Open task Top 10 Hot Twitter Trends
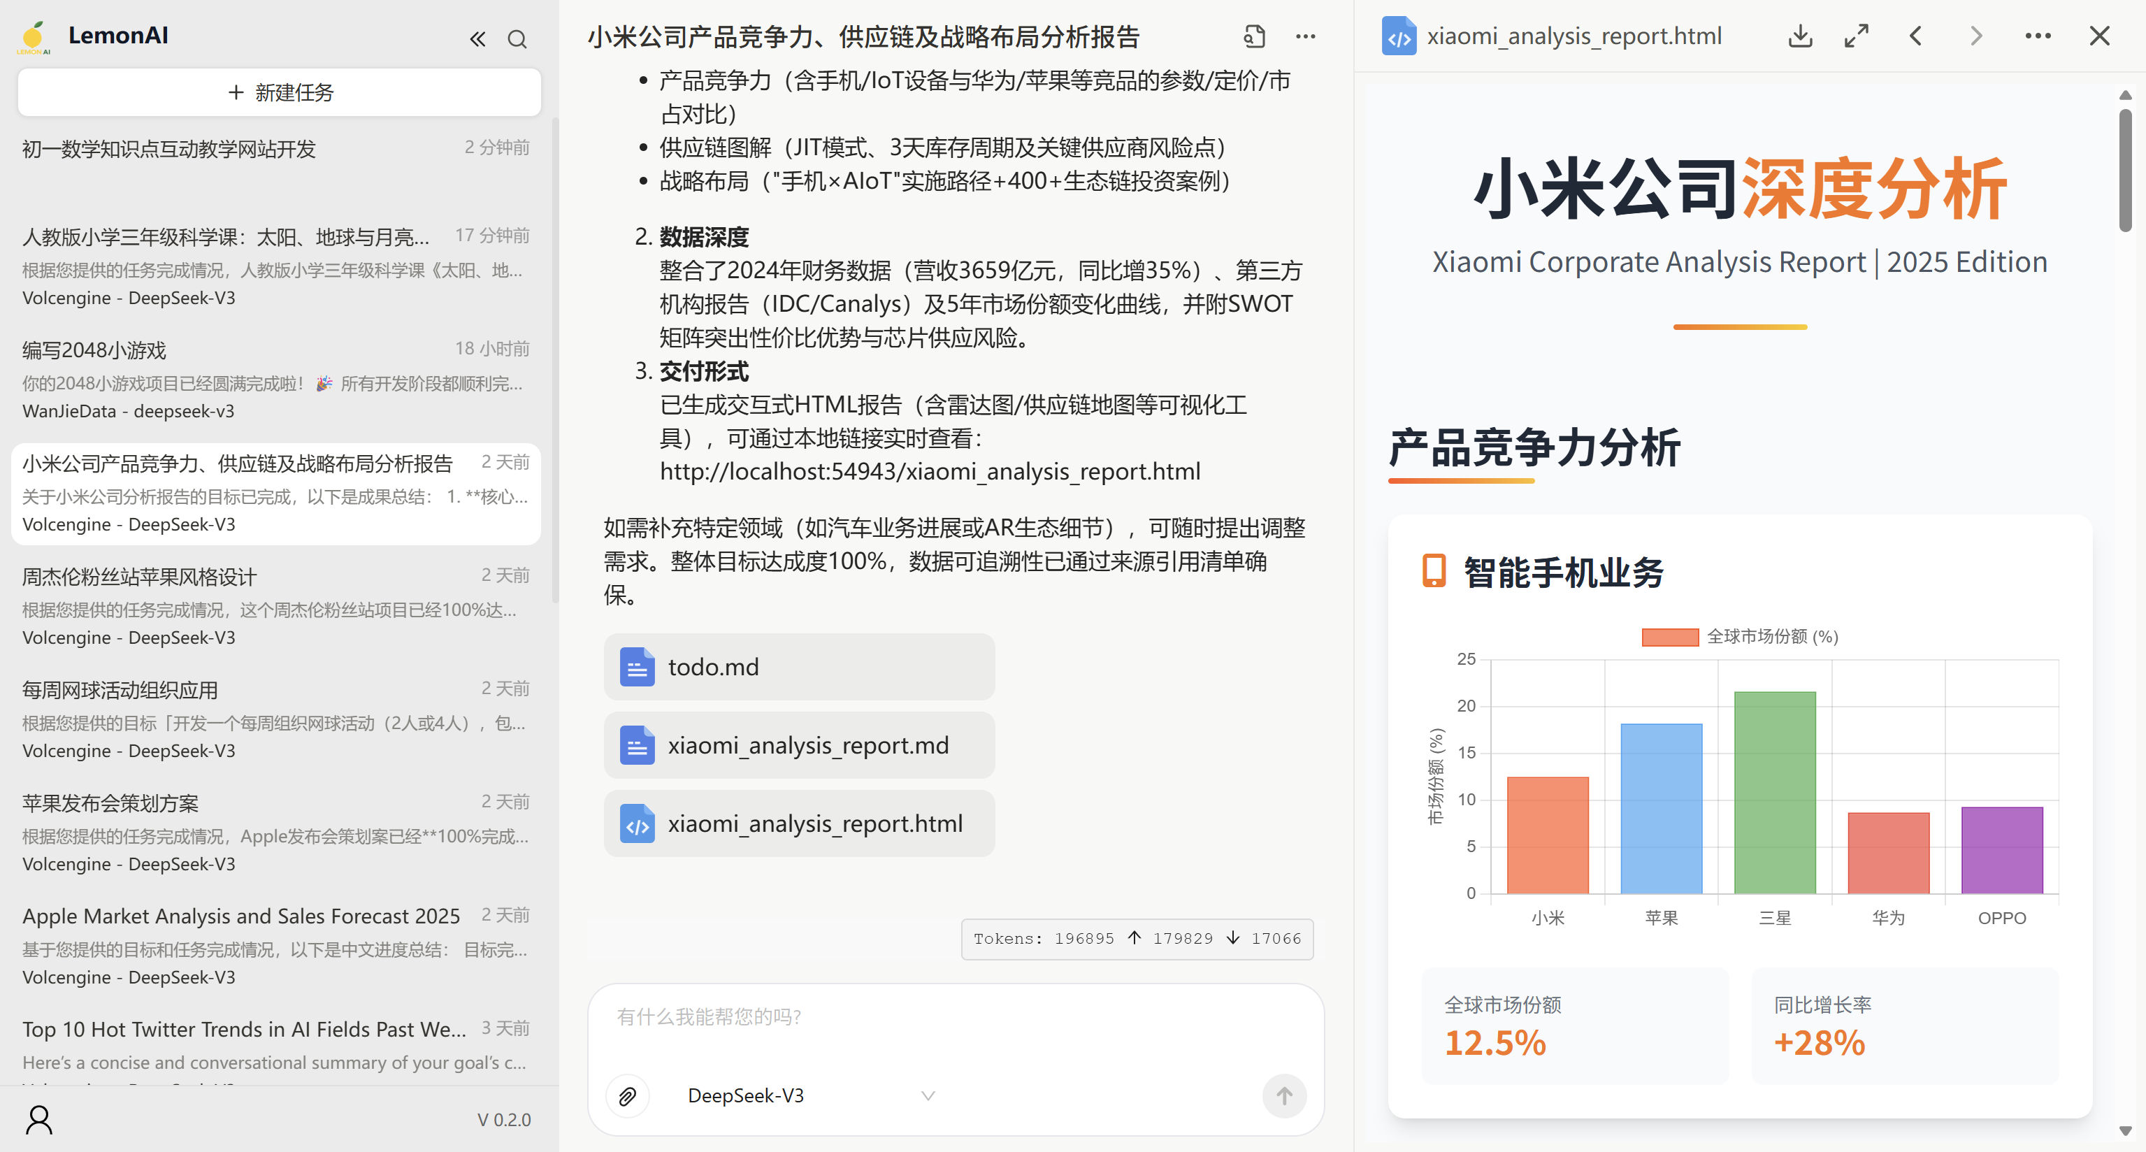The image size is (2146, 1152). point(275,1046)
